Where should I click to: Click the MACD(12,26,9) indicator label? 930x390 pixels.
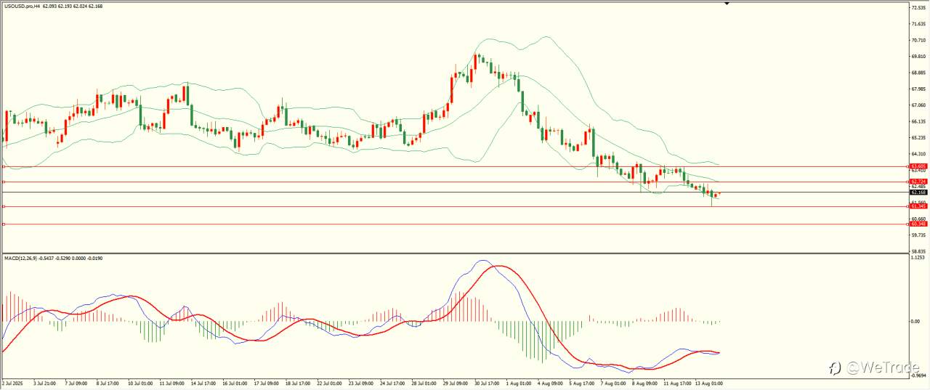[x=23, y=258]
